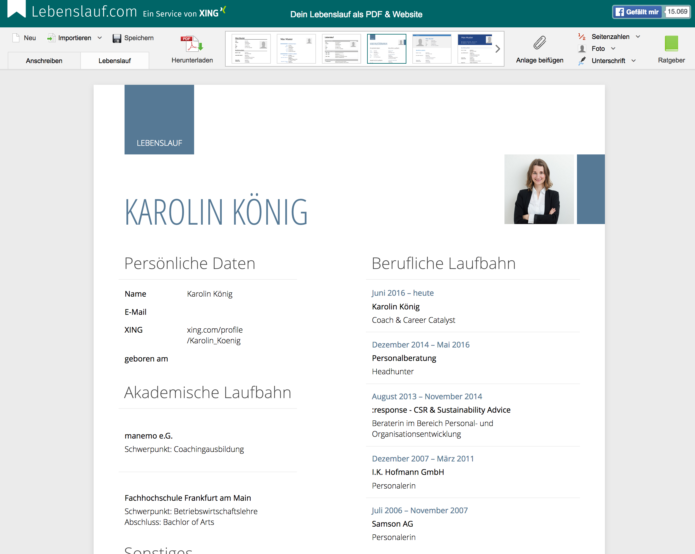
Task: Click the Facebook Gefällt mir button
Action: click(637, 12)
